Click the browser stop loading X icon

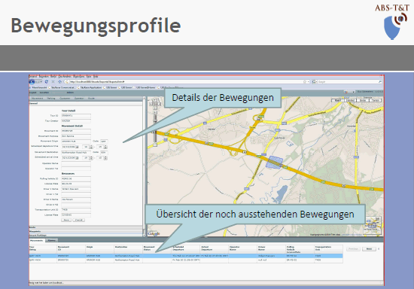coord(53,82)
